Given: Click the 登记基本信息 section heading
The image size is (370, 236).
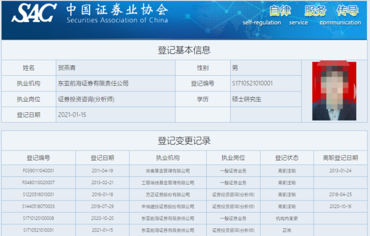Looking at the screenshot, I should (x=184, y=50).
